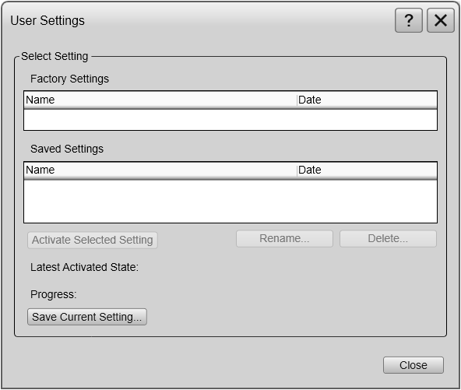Viewport: 461px width, 390px height.
Task: Click the Factory Settings Name/Date column divider
Action: (x=297, y=100)
